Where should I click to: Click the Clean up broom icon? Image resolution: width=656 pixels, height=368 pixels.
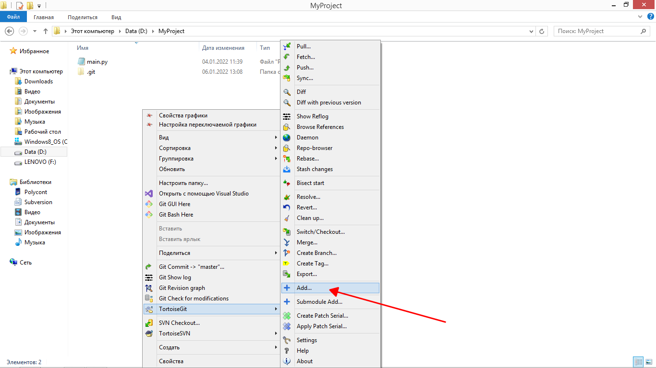[x=287, y=218]
